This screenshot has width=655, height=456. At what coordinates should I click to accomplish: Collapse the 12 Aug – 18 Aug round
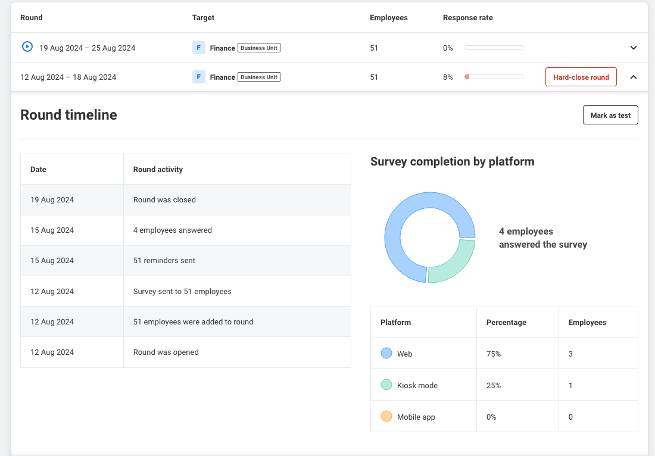click(634, 77)
